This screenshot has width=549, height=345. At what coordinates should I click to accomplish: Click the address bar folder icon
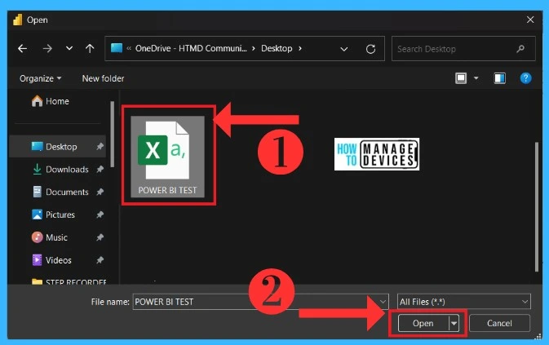[117, 48]
